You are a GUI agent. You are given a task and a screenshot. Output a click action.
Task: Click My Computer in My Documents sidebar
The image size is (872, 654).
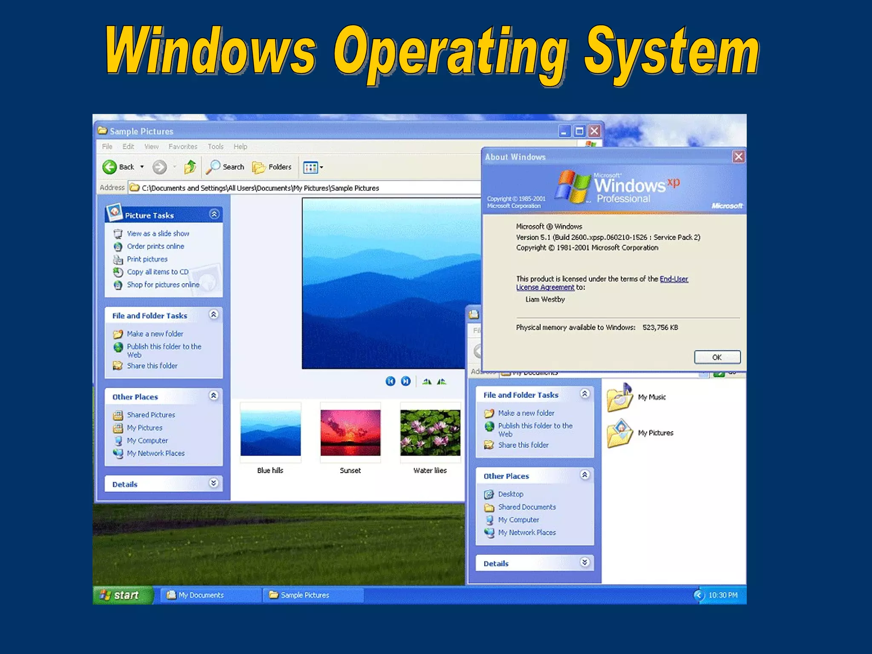click(519, 520)
